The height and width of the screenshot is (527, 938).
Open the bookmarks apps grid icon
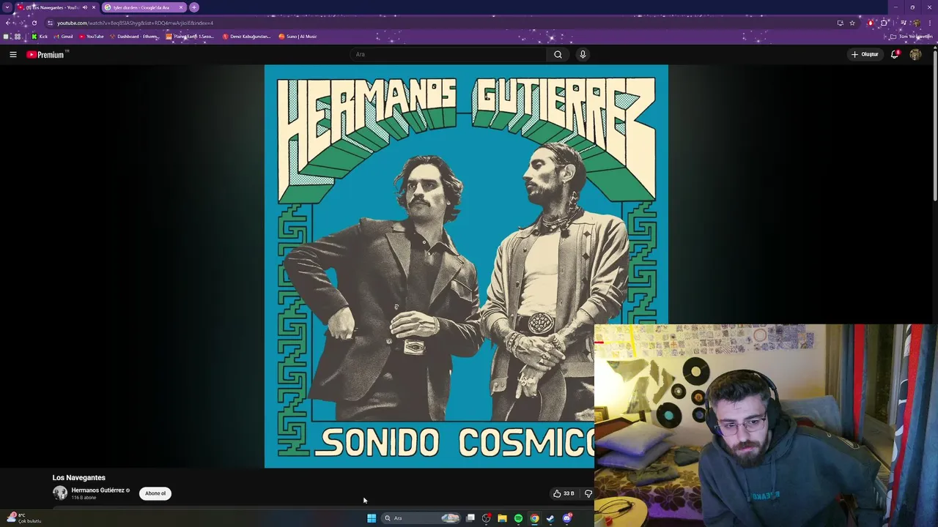[18, 37]
